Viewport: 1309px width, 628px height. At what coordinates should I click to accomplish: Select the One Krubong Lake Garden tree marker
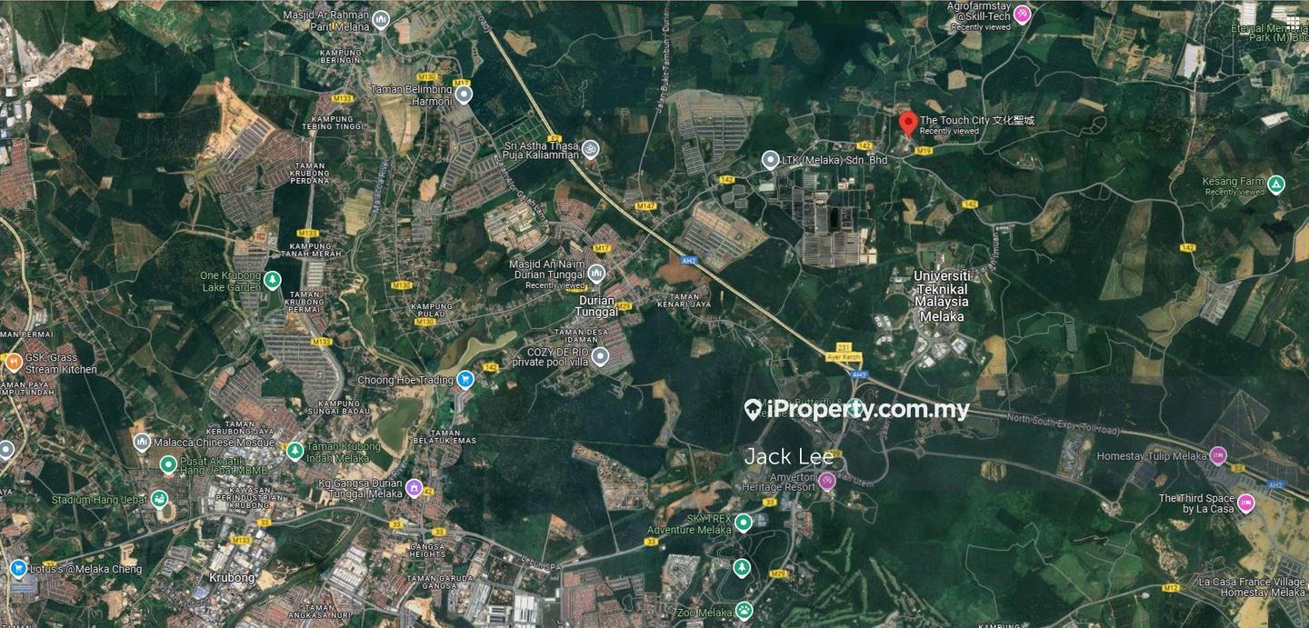pos(273,279)
